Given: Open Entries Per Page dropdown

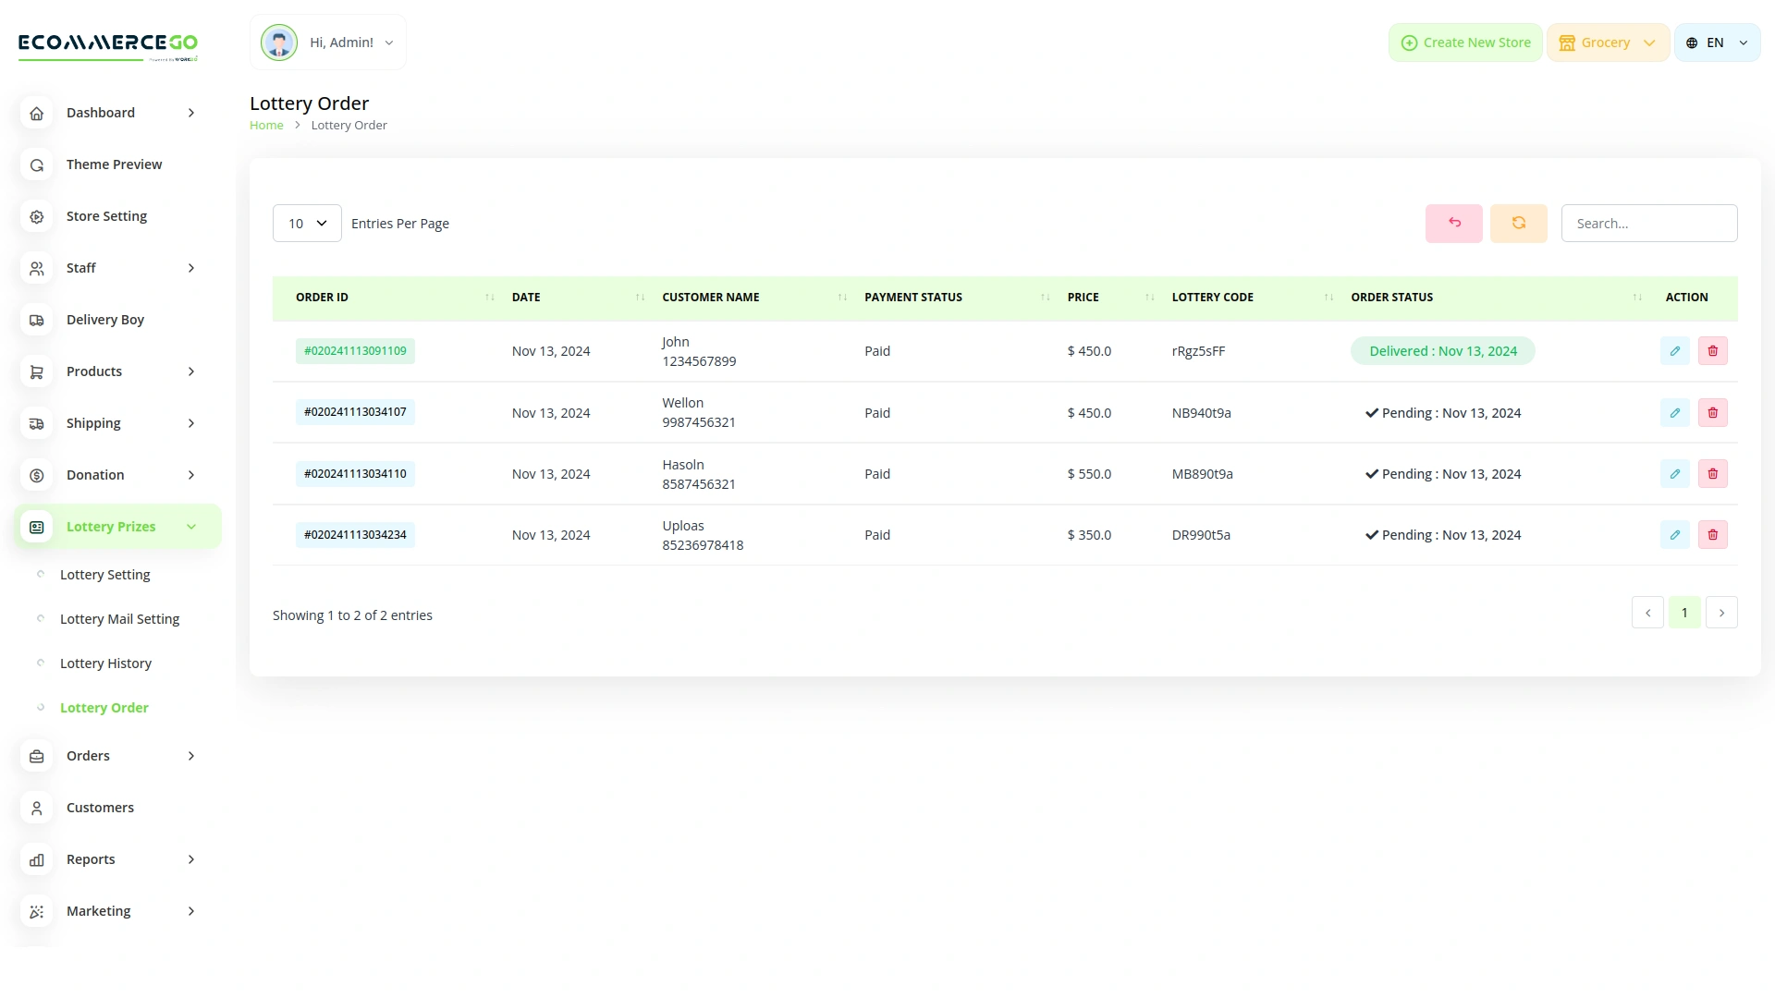Looking at the screenshot, I should coord(307,224).
